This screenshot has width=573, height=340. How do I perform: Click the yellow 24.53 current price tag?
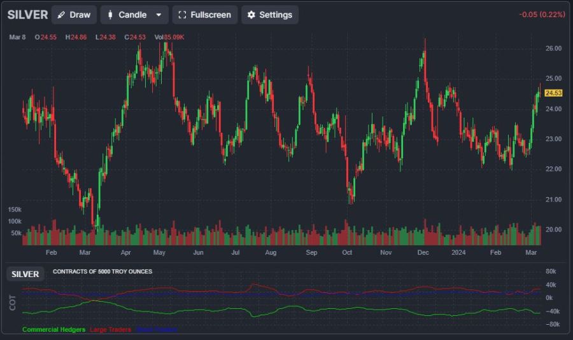pyautogui.click(x=554, y=93)
